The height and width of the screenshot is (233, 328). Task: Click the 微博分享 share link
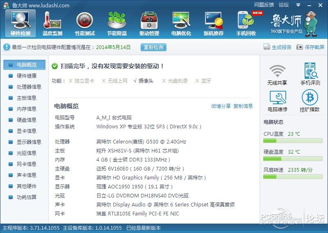[221, 106]
